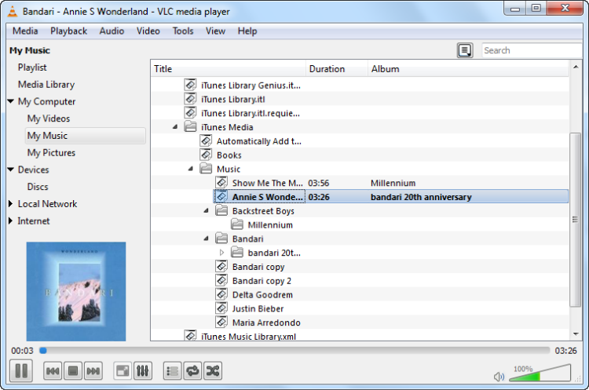Click the Bandari folder icon
This screenshot has width=589, height=390.
[x=221, y=239]
